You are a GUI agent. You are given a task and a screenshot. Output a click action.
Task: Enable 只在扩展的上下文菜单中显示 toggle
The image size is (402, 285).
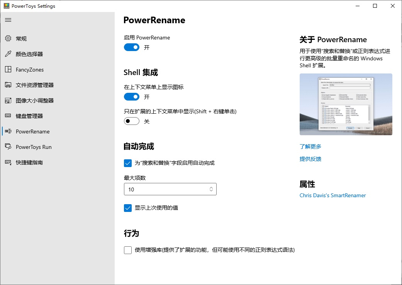click(132, 121)
